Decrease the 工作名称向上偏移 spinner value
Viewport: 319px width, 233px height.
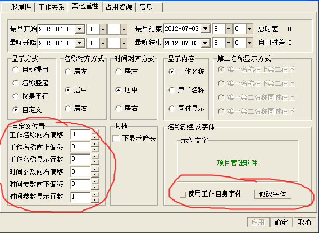[x=94, y=150]
